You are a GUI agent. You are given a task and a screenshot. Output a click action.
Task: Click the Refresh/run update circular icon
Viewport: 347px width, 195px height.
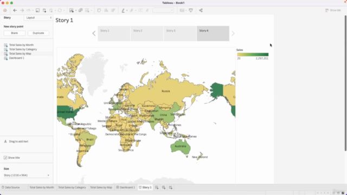coord(60,10)
